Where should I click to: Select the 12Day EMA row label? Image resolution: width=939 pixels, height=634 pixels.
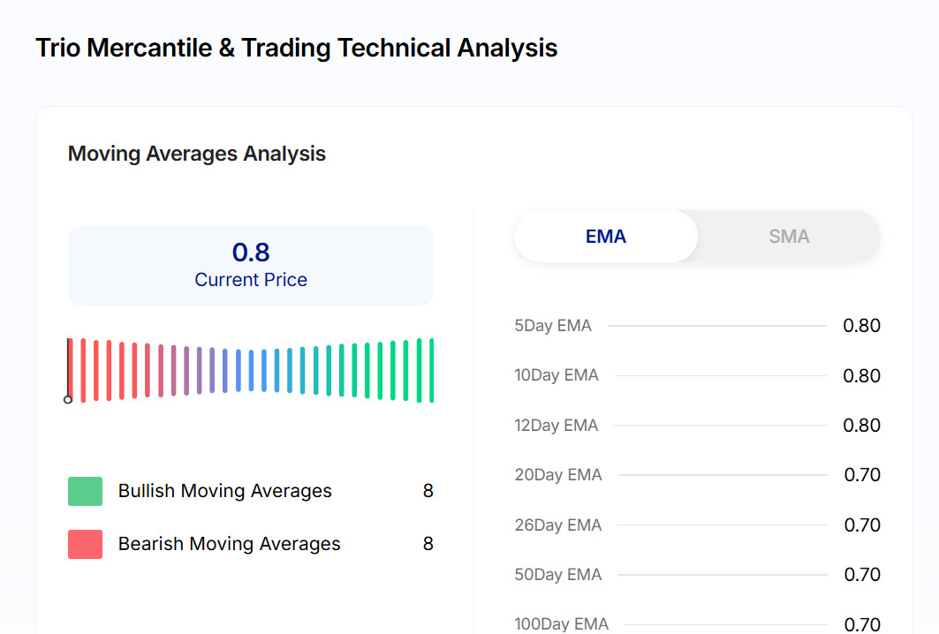pyautogui.click(x=557, y=426)
